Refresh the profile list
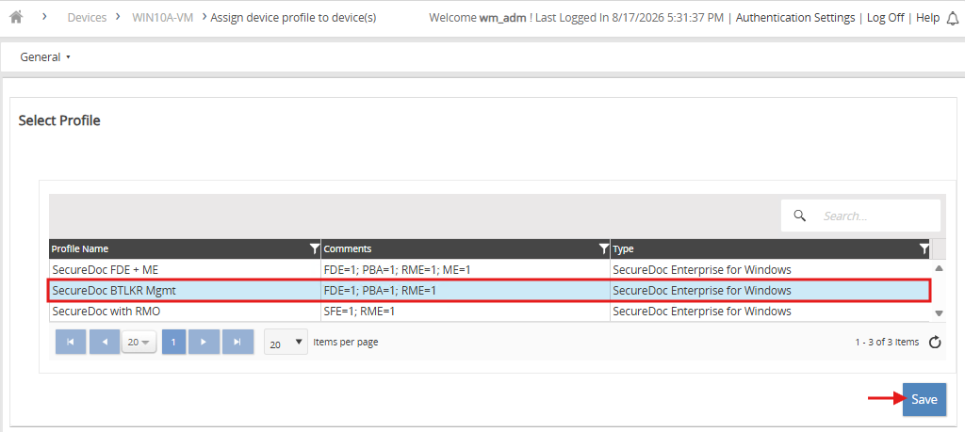The height and width of the screenshot is (432, 965). click(x=934, y=343)
